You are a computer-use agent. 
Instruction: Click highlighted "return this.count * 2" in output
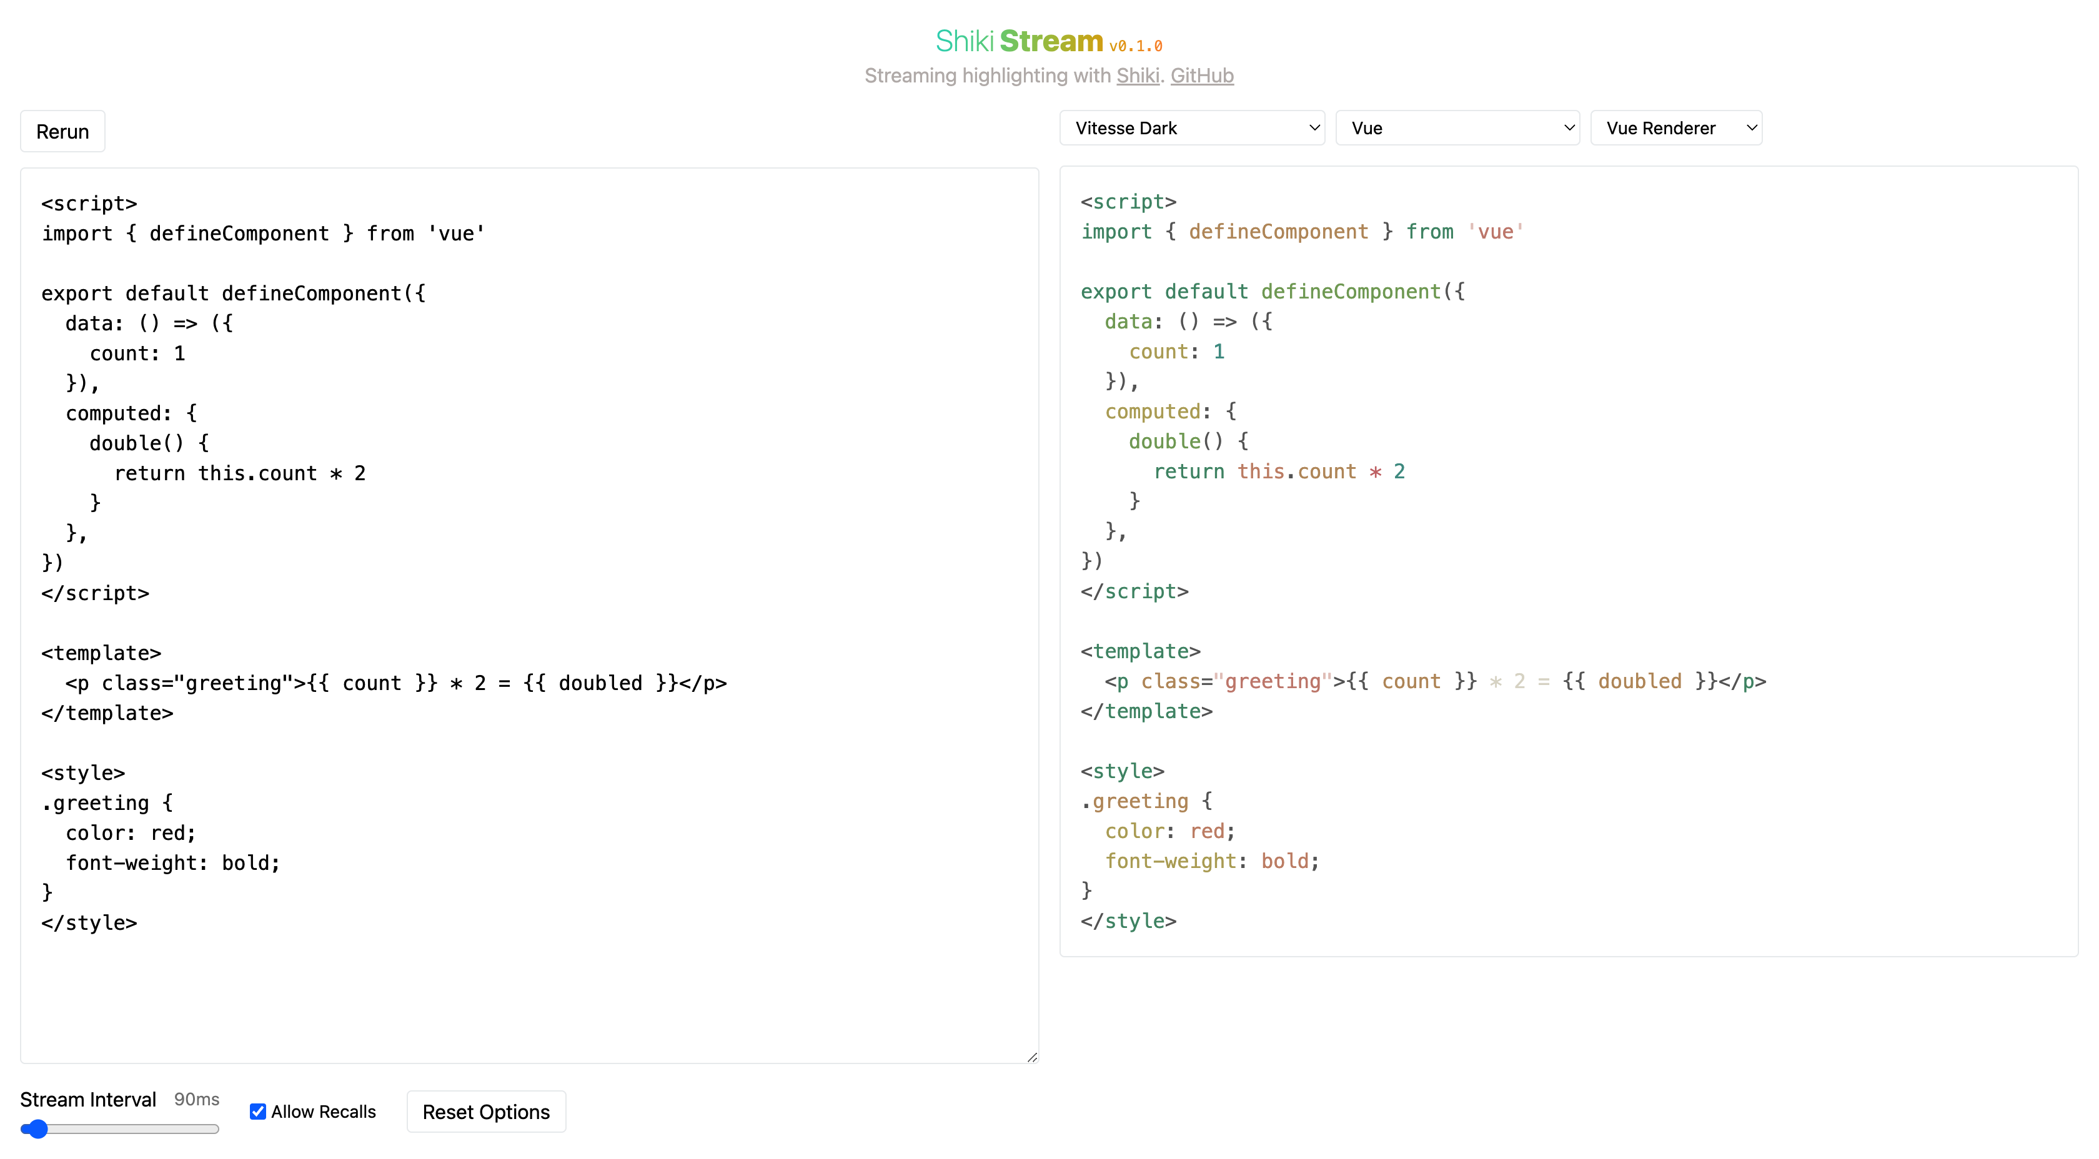click(1279, 471)
